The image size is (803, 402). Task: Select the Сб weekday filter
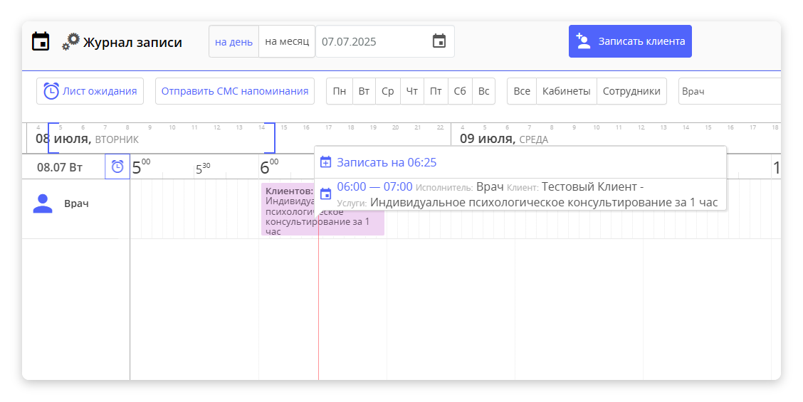pyautogui.click(x=460, y=91)
